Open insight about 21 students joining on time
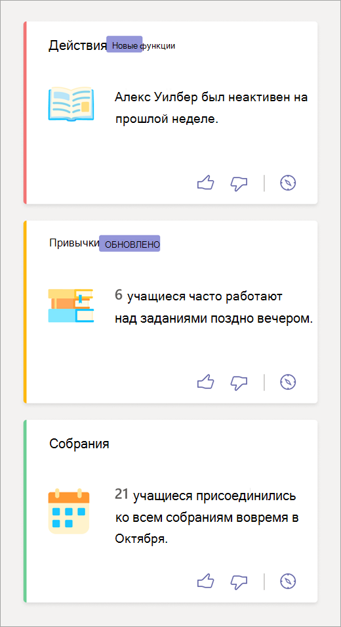This screenshot has width=341, height=627. (x=207, y=517)
